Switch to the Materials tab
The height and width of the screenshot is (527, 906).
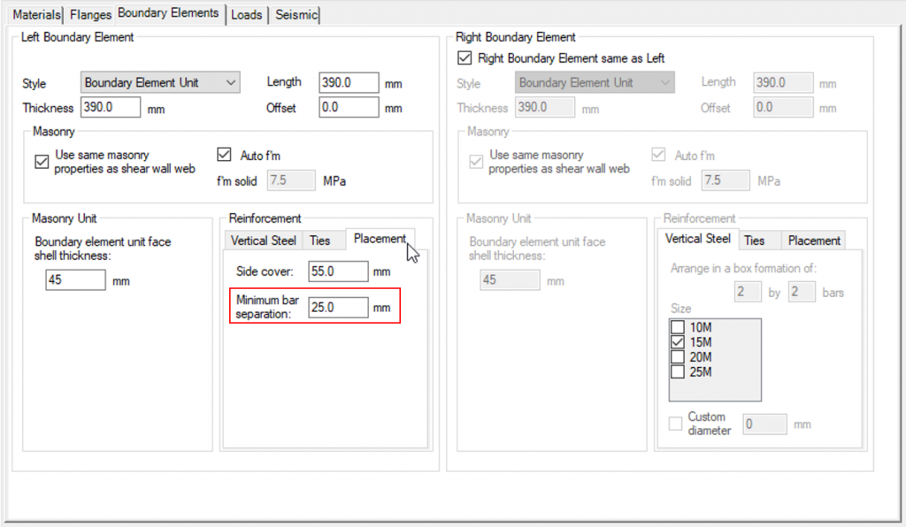coord(37,15)
